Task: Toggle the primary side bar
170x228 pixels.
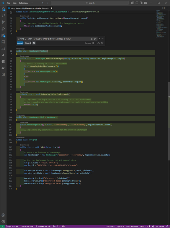Action: (132, 3)
